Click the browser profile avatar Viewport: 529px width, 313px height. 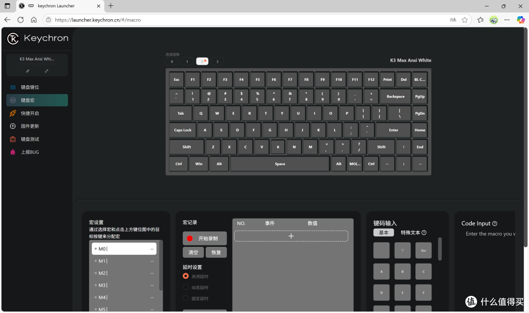(x=494, y=20)
